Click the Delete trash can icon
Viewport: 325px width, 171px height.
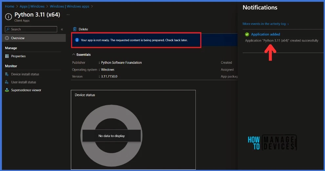[x=75, y=29]
